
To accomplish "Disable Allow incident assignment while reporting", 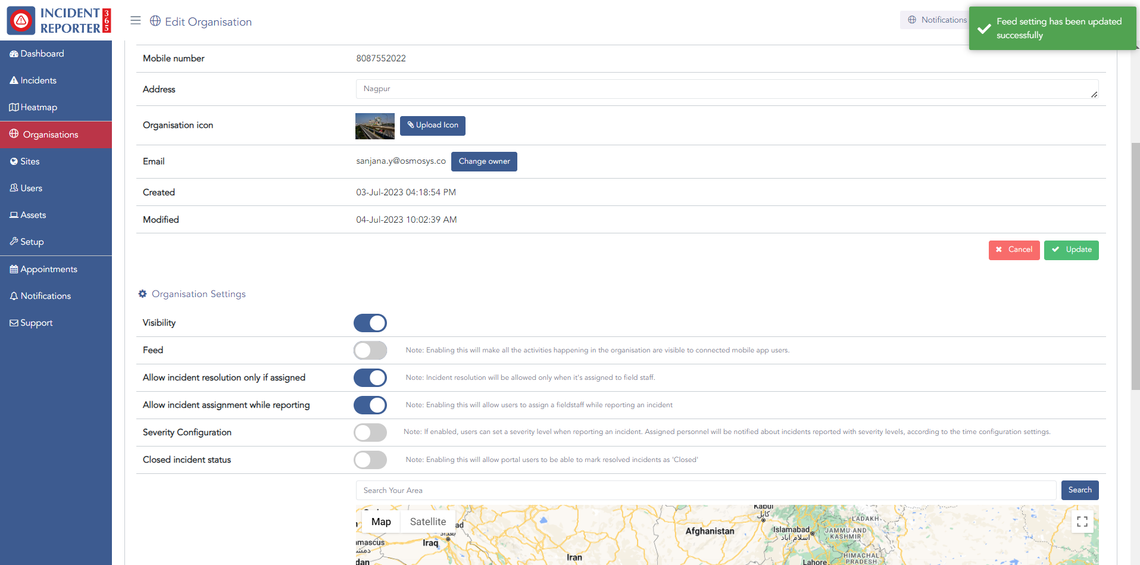I will (x=370, y=405).
